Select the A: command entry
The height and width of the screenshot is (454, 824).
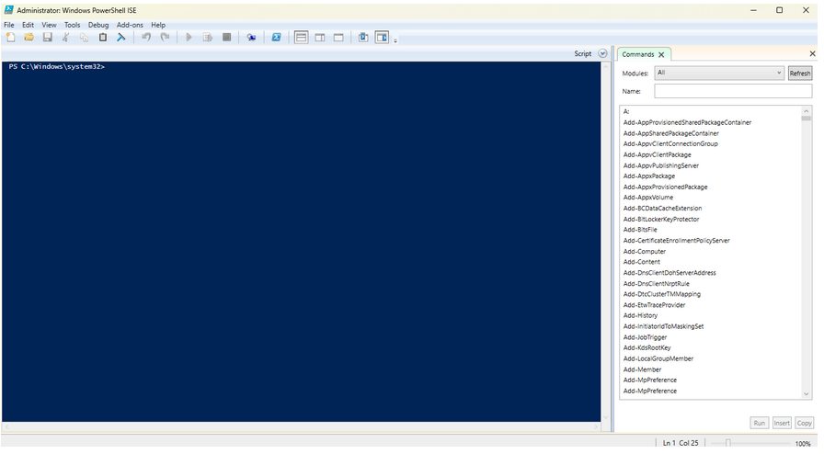626,111
